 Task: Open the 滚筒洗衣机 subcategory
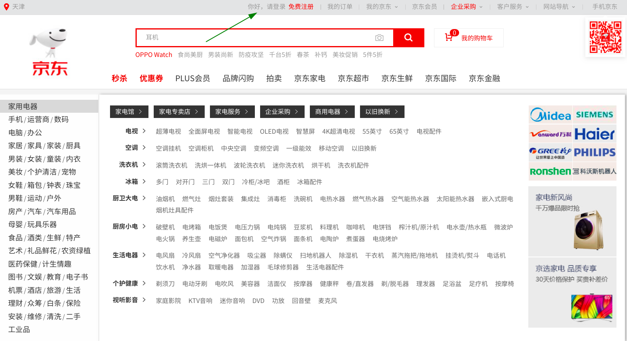point(172,165)
